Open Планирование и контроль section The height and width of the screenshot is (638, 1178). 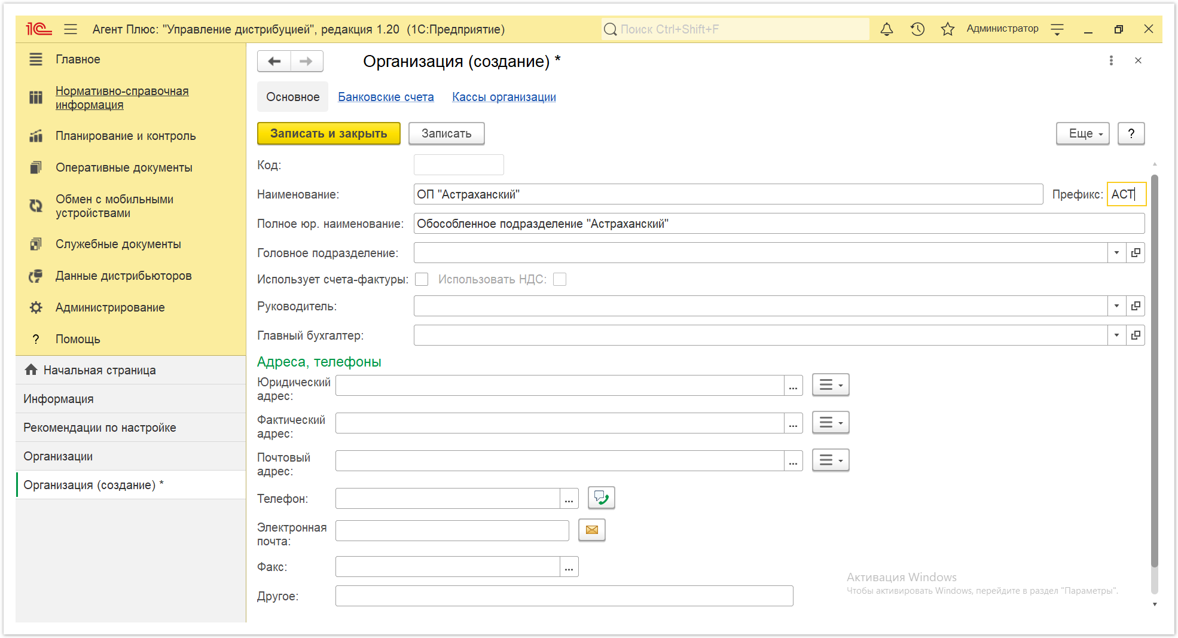(x=126, y=136)
